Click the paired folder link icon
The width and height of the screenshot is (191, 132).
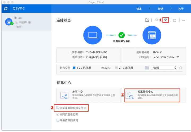[x=58, y=108]
